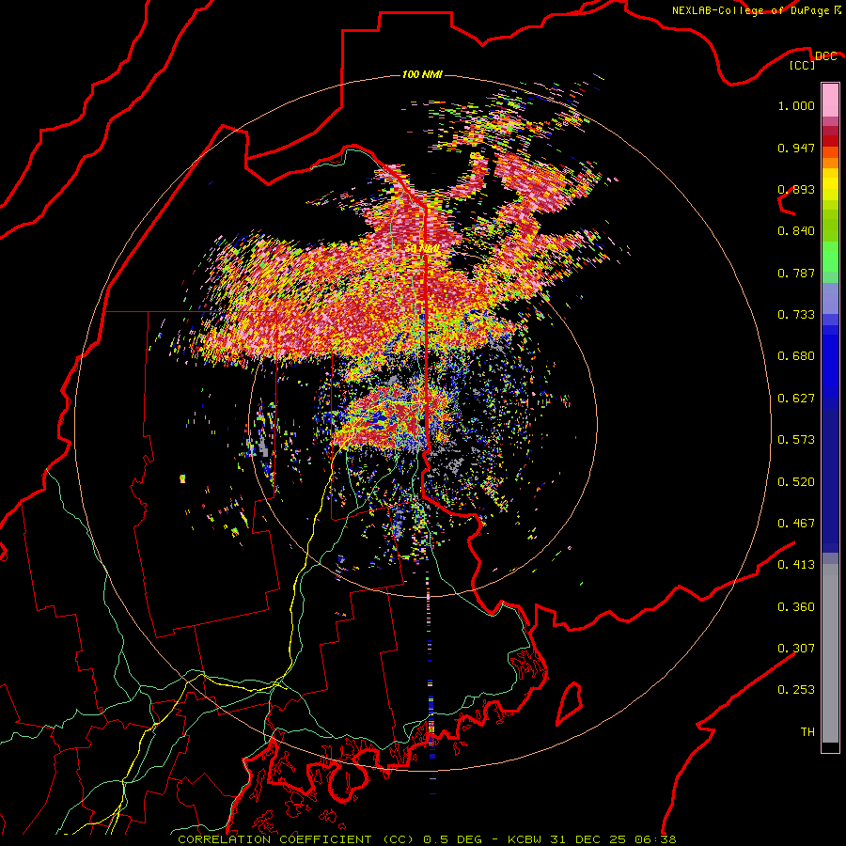Click the 0.680 scale value
846x846 pixels.
pos(796,356)
